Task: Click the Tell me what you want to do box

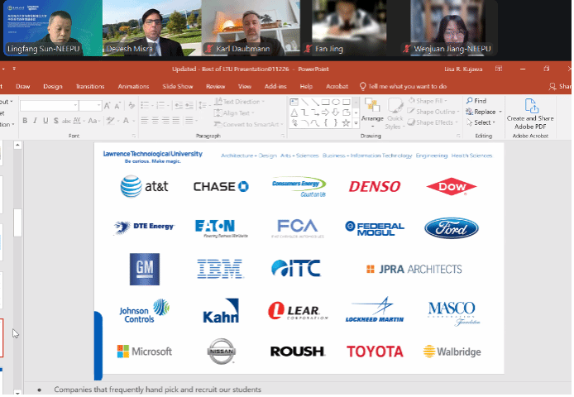Action: point(407,86)
